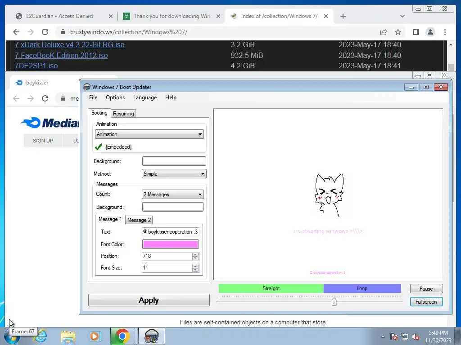Open the Chrome profile avatar
The width and height of the screenshot is (461, 345).
click(x=430, y=32)
